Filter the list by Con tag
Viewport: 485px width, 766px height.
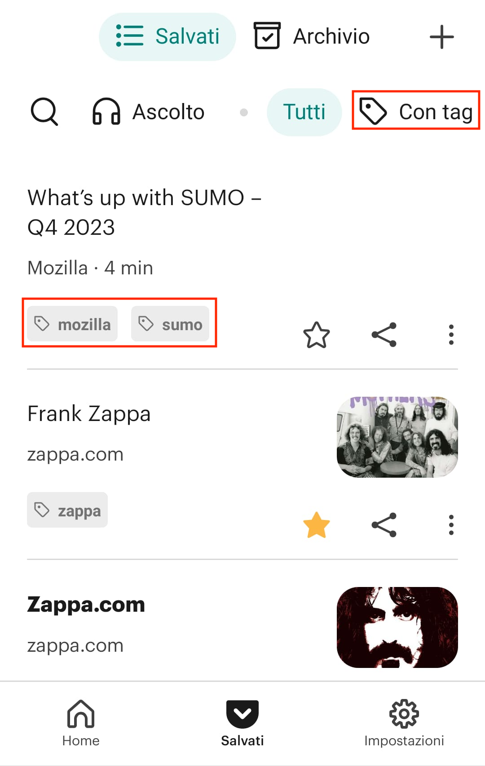416,111
